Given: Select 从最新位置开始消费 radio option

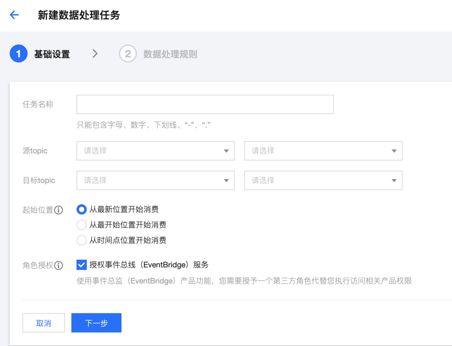Looking at the screenshot, I should [82, 209].
